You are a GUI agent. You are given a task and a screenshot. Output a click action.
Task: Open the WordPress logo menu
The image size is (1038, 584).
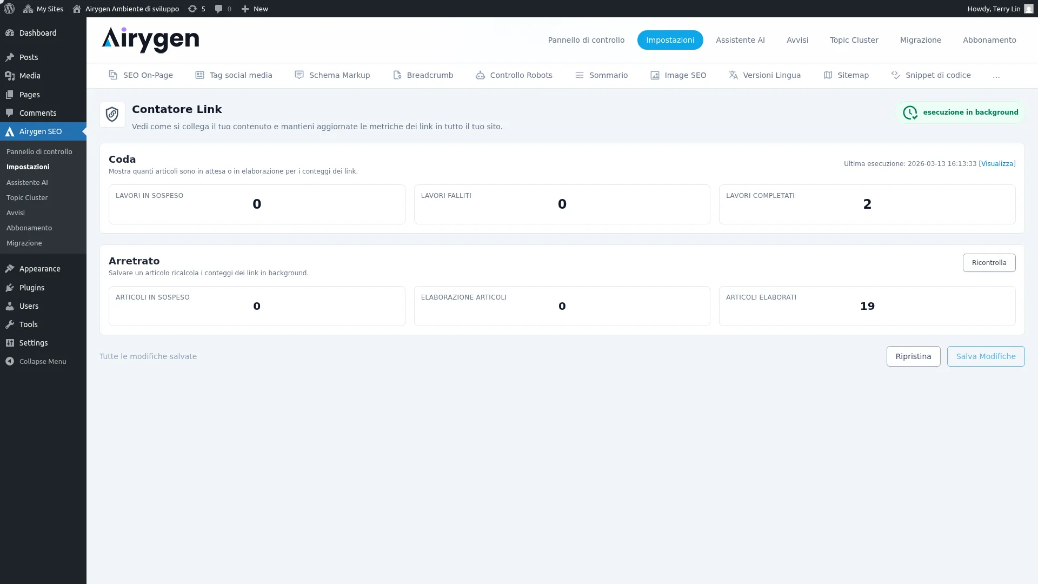[9, 9]
